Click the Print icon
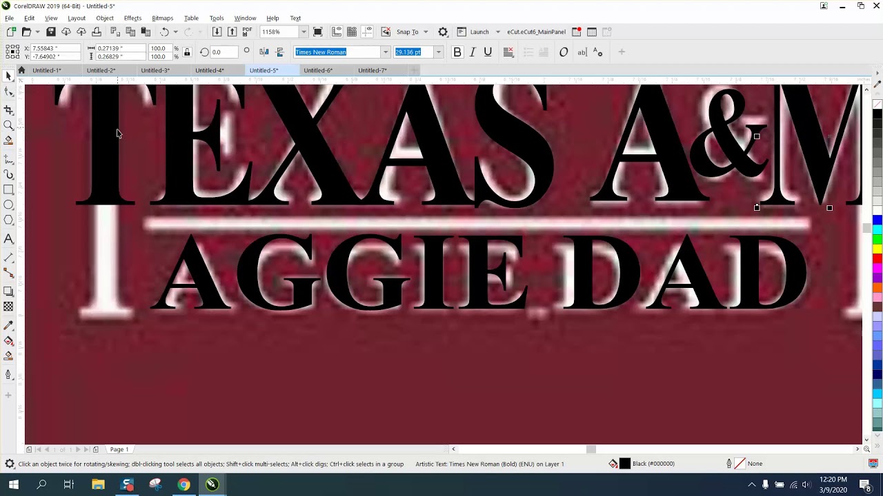The height and width of the screenshot is (496, 883). click(97, 32)
